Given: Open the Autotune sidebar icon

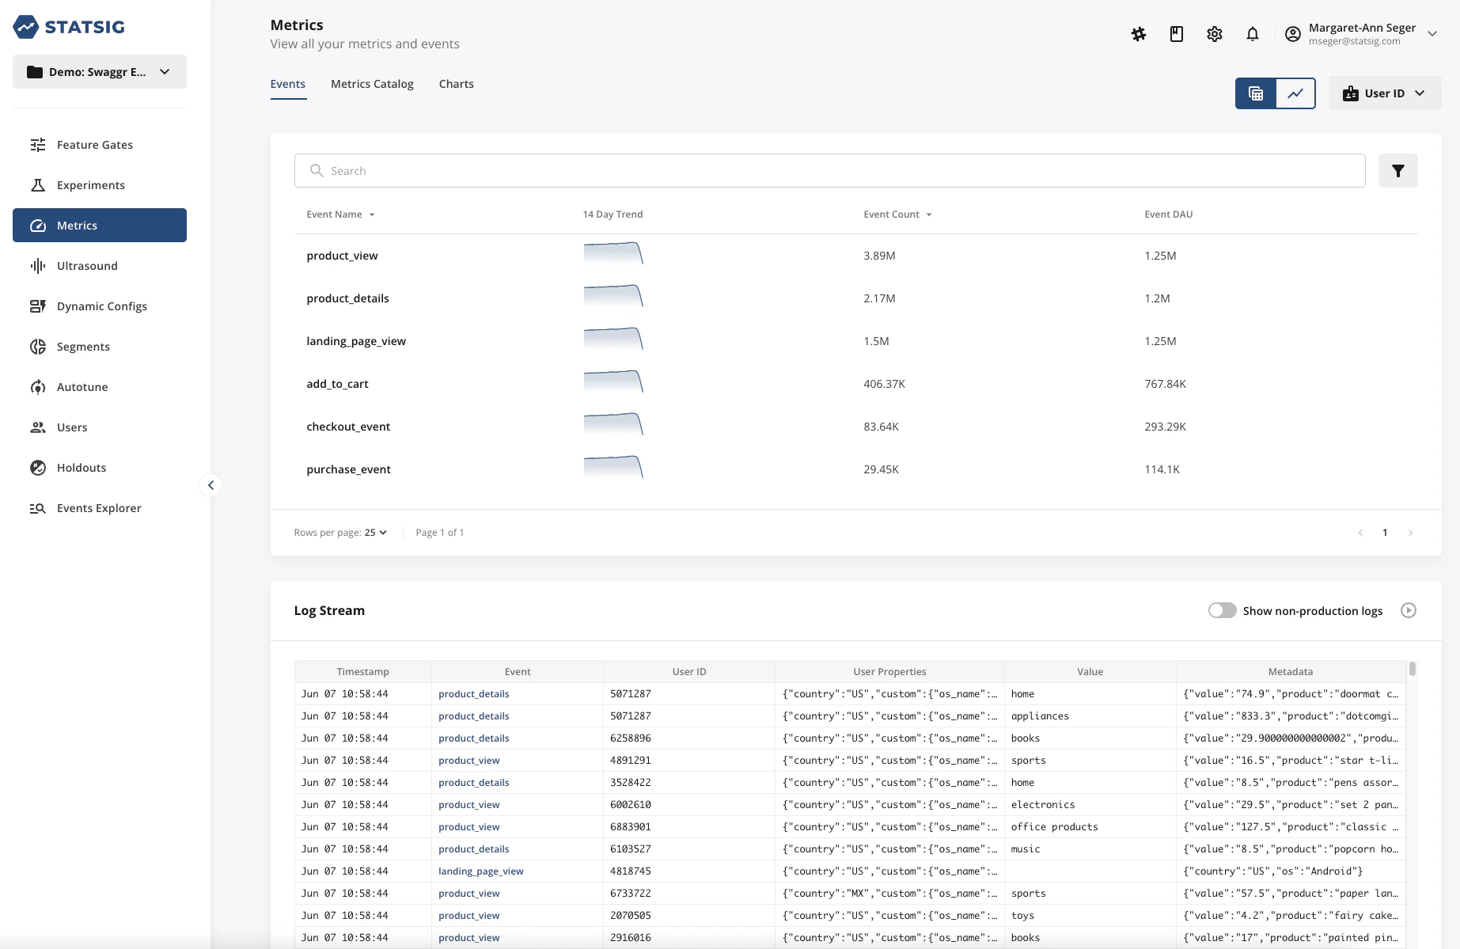Looking at the screenshot, I should 37,386.
